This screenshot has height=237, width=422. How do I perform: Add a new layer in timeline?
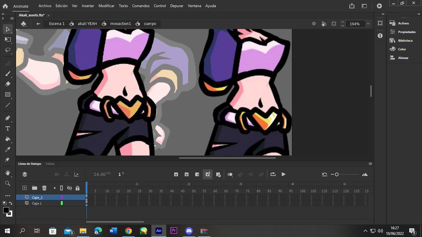click(x=25, y=188)
